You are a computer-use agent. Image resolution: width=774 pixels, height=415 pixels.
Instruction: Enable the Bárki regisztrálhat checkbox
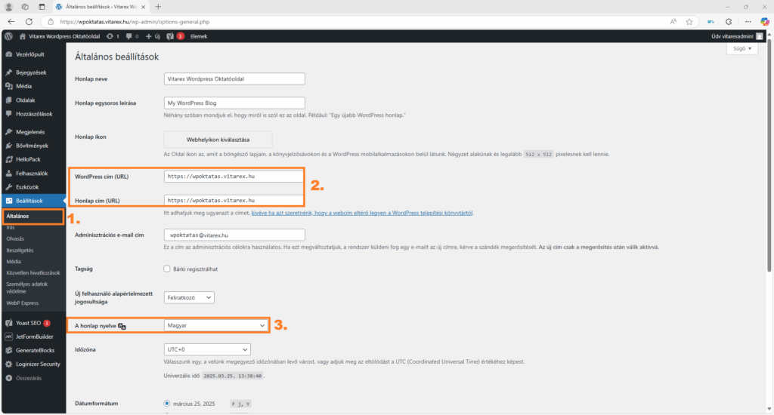167,269
